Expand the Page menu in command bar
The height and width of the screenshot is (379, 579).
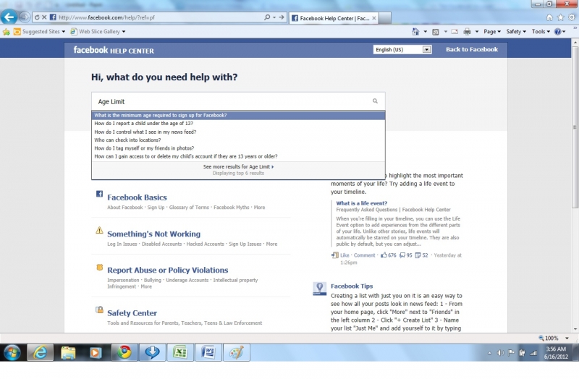pyautogui.click(x=492, y=32)
